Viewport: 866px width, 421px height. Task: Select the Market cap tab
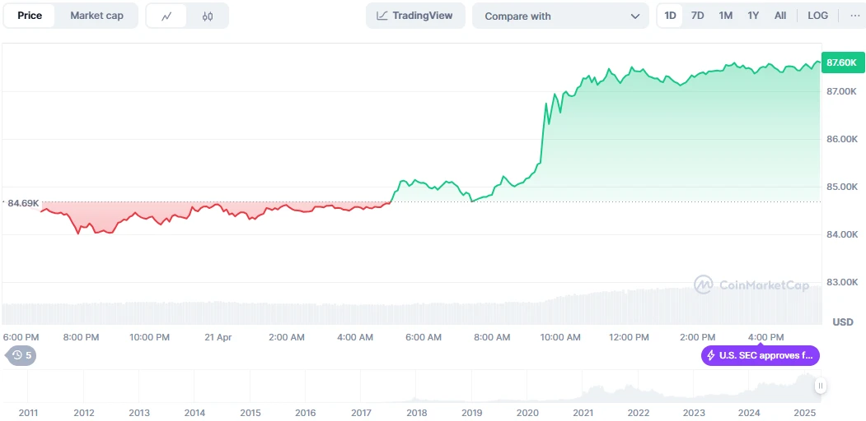(96, 16)
